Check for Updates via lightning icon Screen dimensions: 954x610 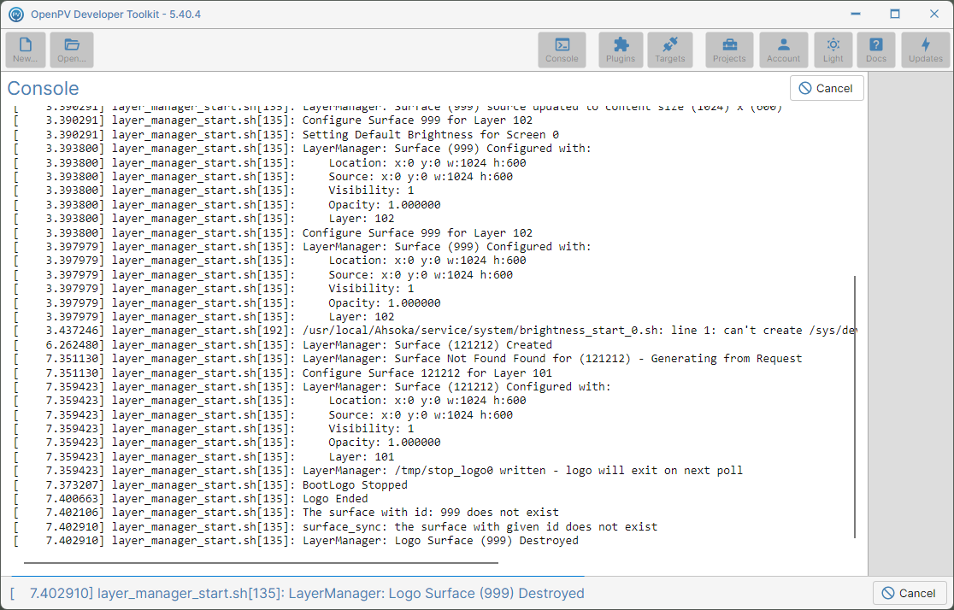point(926,50)
